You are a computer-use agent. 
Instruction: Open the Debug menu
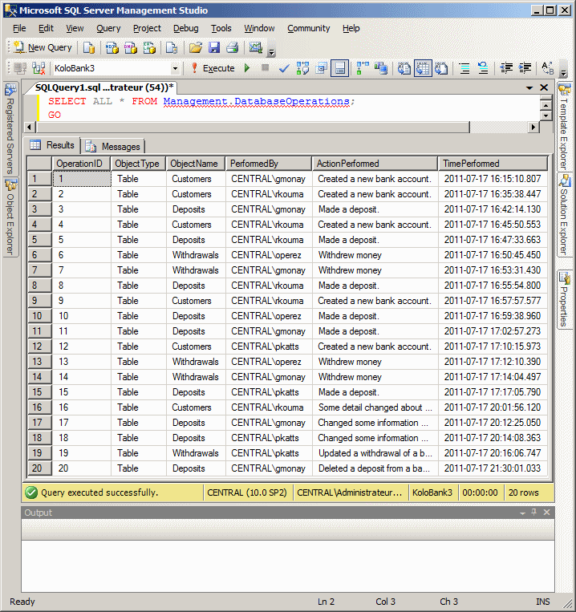(186, 29)
